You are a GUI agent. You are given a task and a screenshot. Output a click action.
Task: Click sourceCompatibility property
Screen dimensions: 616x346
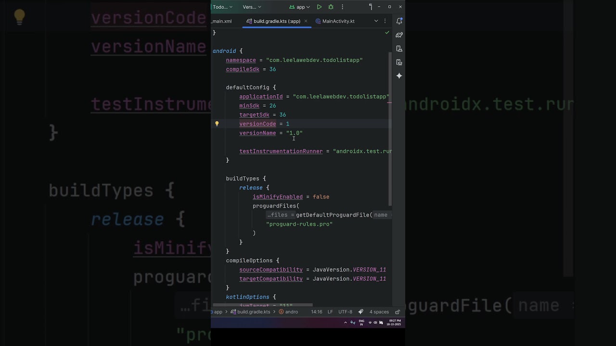click(271, 270)
